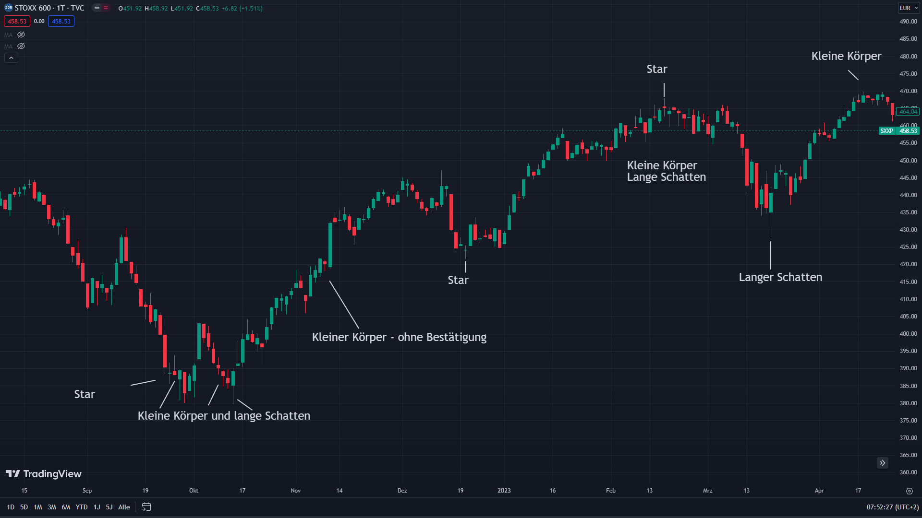Click the STOXX 600 symbol logo icon
The height and width of the screenshot is (518, 922).
pyautogui.click(x=8, y=8)
